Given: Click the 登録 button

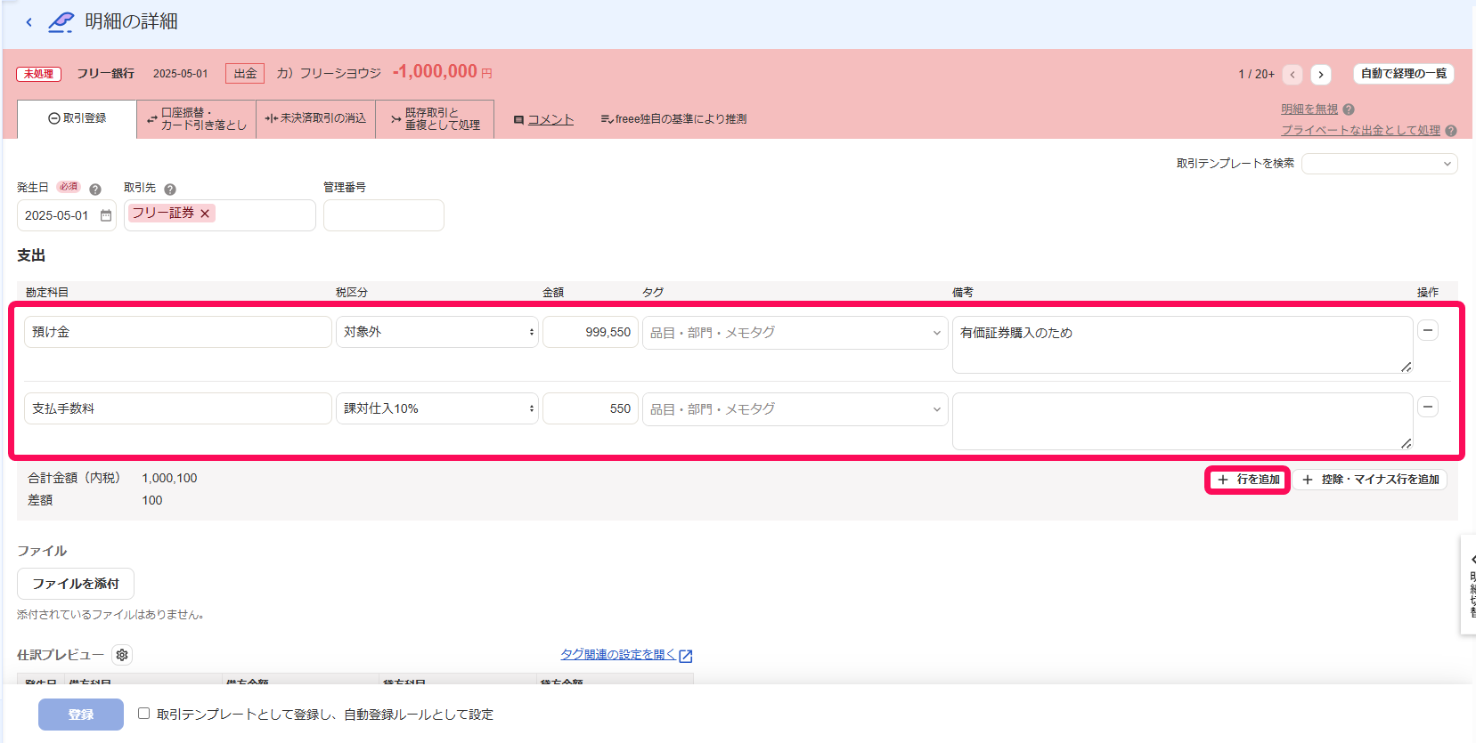Looking at the screenshot, I should click(x=81, y=715).
